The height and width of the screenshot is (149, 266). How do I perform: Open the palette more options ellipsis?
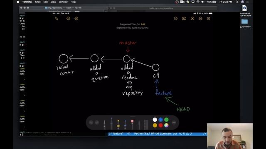tap(174, 123)
